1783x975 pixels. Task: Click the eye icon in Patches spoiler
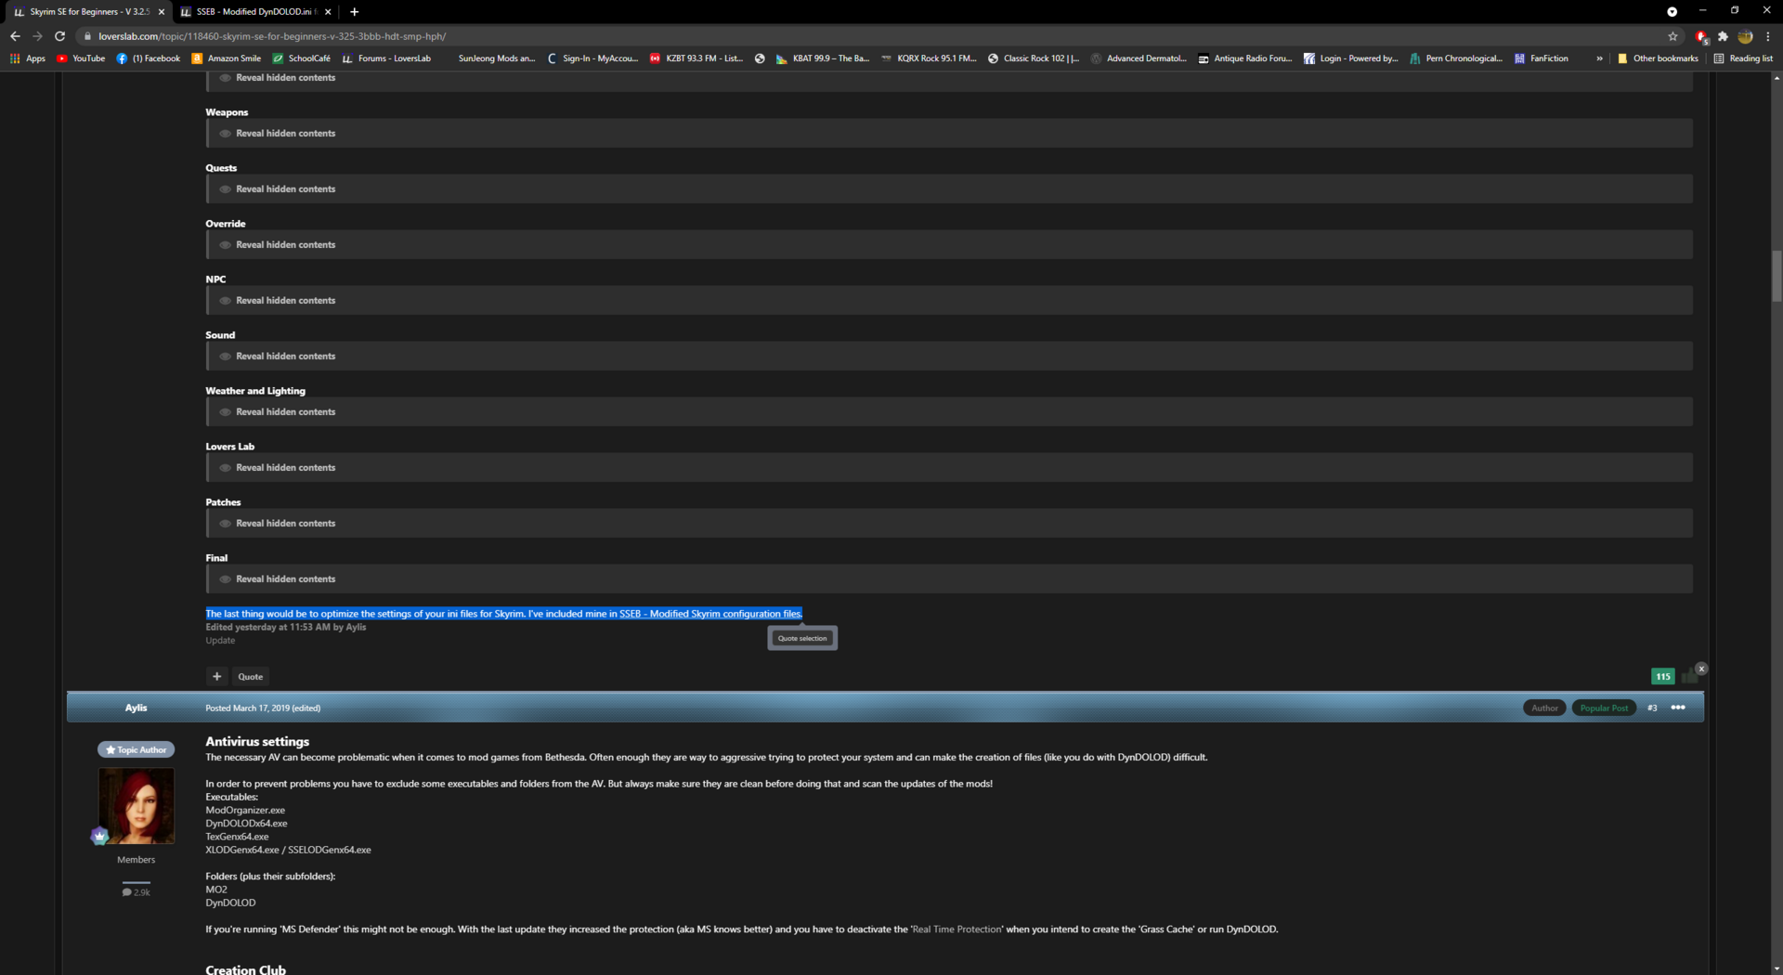(225, 524)
